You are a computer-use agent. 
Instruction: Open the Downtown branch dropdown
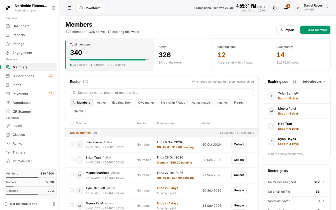click(91, 8)
